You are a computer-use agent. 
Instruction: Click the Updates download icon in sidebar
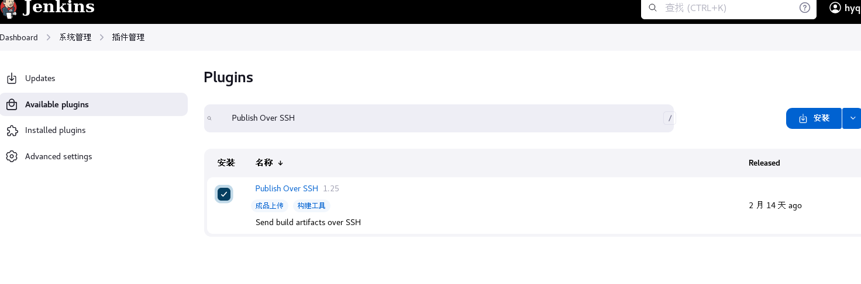coord(12,78)
